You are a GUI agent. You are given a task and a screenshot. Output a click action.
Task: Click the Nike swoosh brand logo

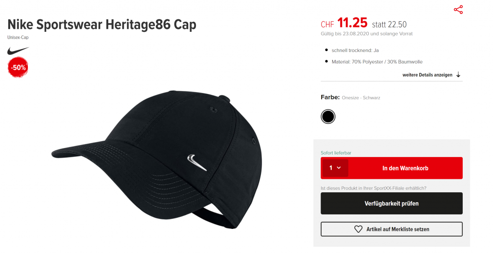pos(18,51)
